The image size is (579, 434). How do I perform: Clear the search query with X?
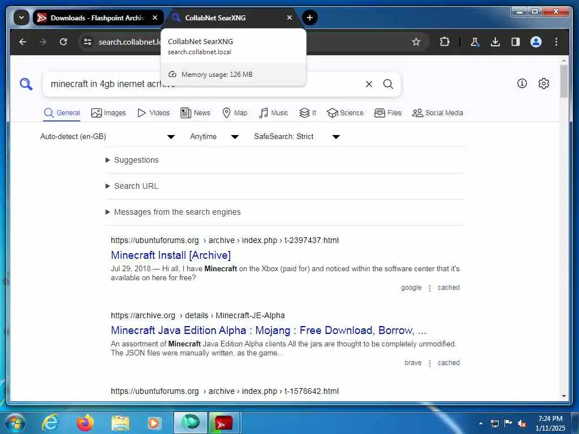click(x=369, y=84)
